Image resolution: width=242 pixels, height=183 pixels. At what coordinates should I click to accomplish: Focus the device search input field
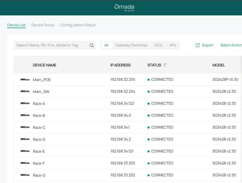(50, 45)
